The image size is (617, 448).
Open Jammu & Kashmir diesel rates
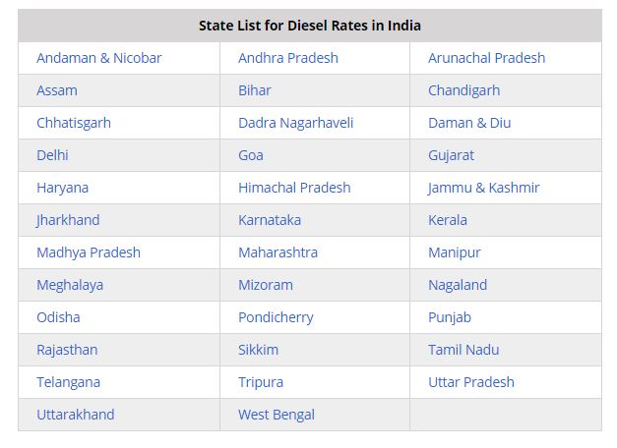point(483,188)
